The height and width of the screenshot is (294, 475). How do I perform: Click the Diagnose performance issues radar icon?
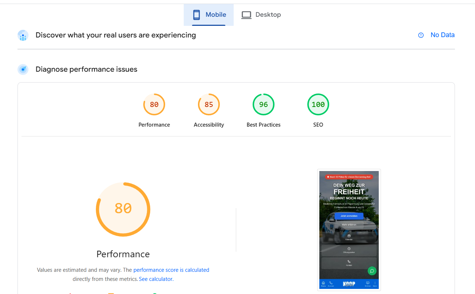23,69
